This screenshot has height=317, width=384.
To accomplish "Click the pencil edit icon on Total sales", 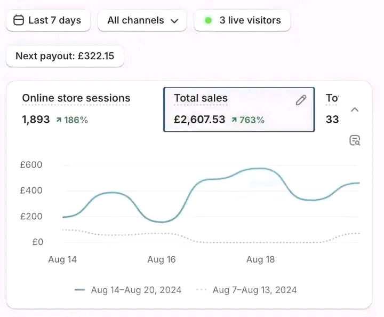I will pyautogui.click(x=301, y=100).
